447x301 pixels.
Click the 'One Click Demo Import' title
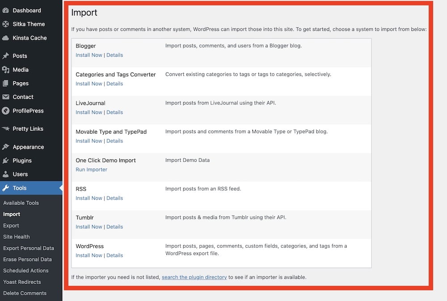105,160
